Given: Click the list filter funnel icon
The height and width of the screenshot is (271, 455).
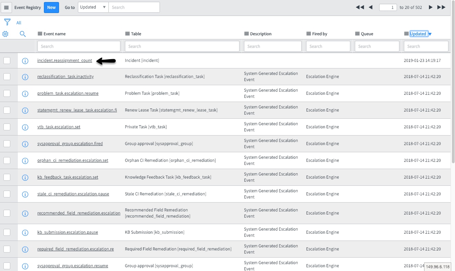Looking at the screenshot, I should click(x=7, y=22).
